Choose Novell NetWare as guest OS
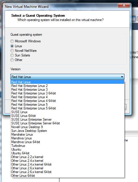Viewport: 138px width, 182px height. [x=12, y=51]
